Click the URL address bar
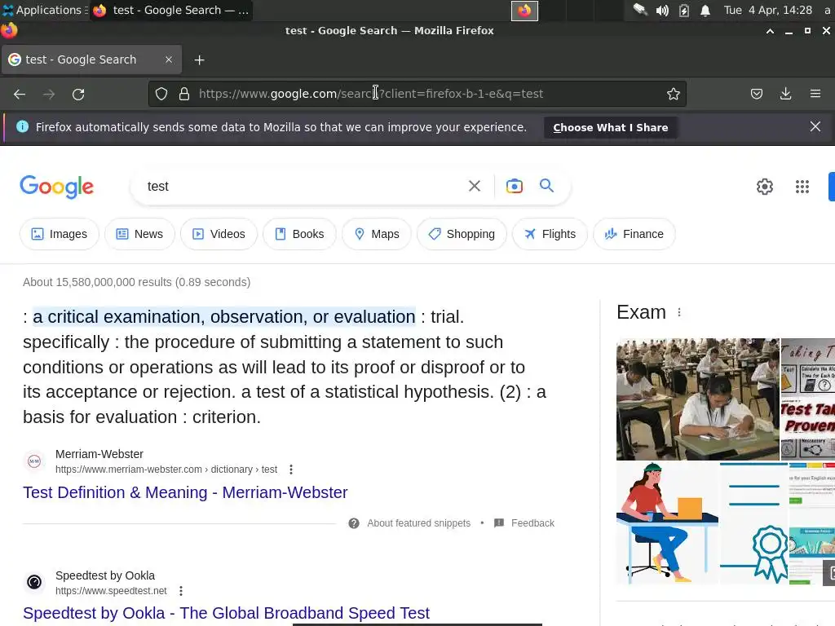The height and width of the screenshot is (626, 835). pyautogui.click(x=417, y=95)
